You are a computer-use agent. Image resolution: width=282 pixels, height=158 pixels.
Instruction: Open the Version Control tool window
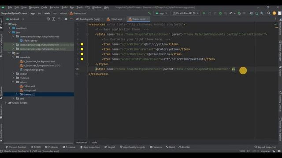coord(16,147)
